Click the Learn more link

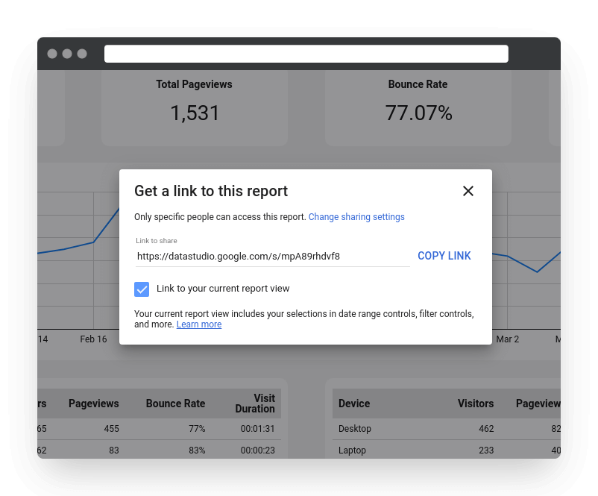[x=199, y=324]
